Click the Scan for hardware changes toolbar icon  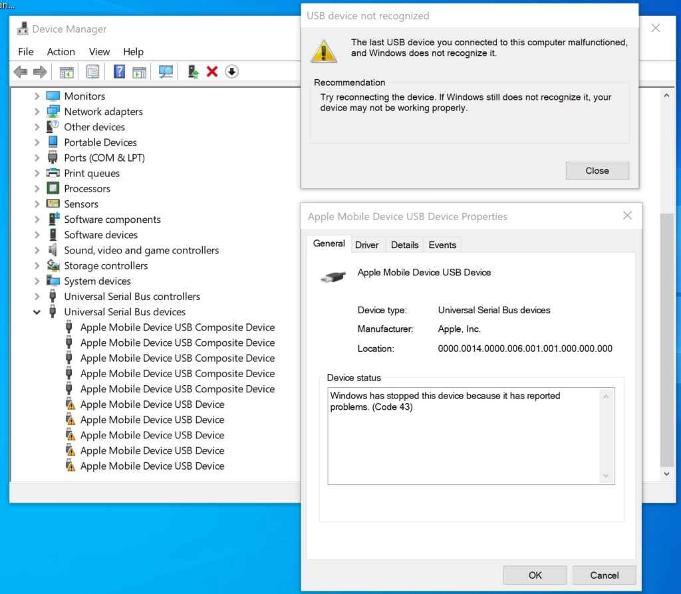coord(166,72)
